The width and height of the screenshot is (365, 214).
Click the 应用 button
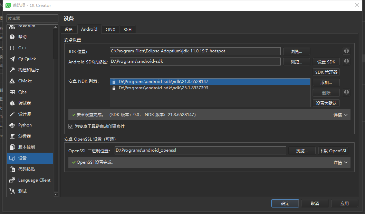pos(345,204)
